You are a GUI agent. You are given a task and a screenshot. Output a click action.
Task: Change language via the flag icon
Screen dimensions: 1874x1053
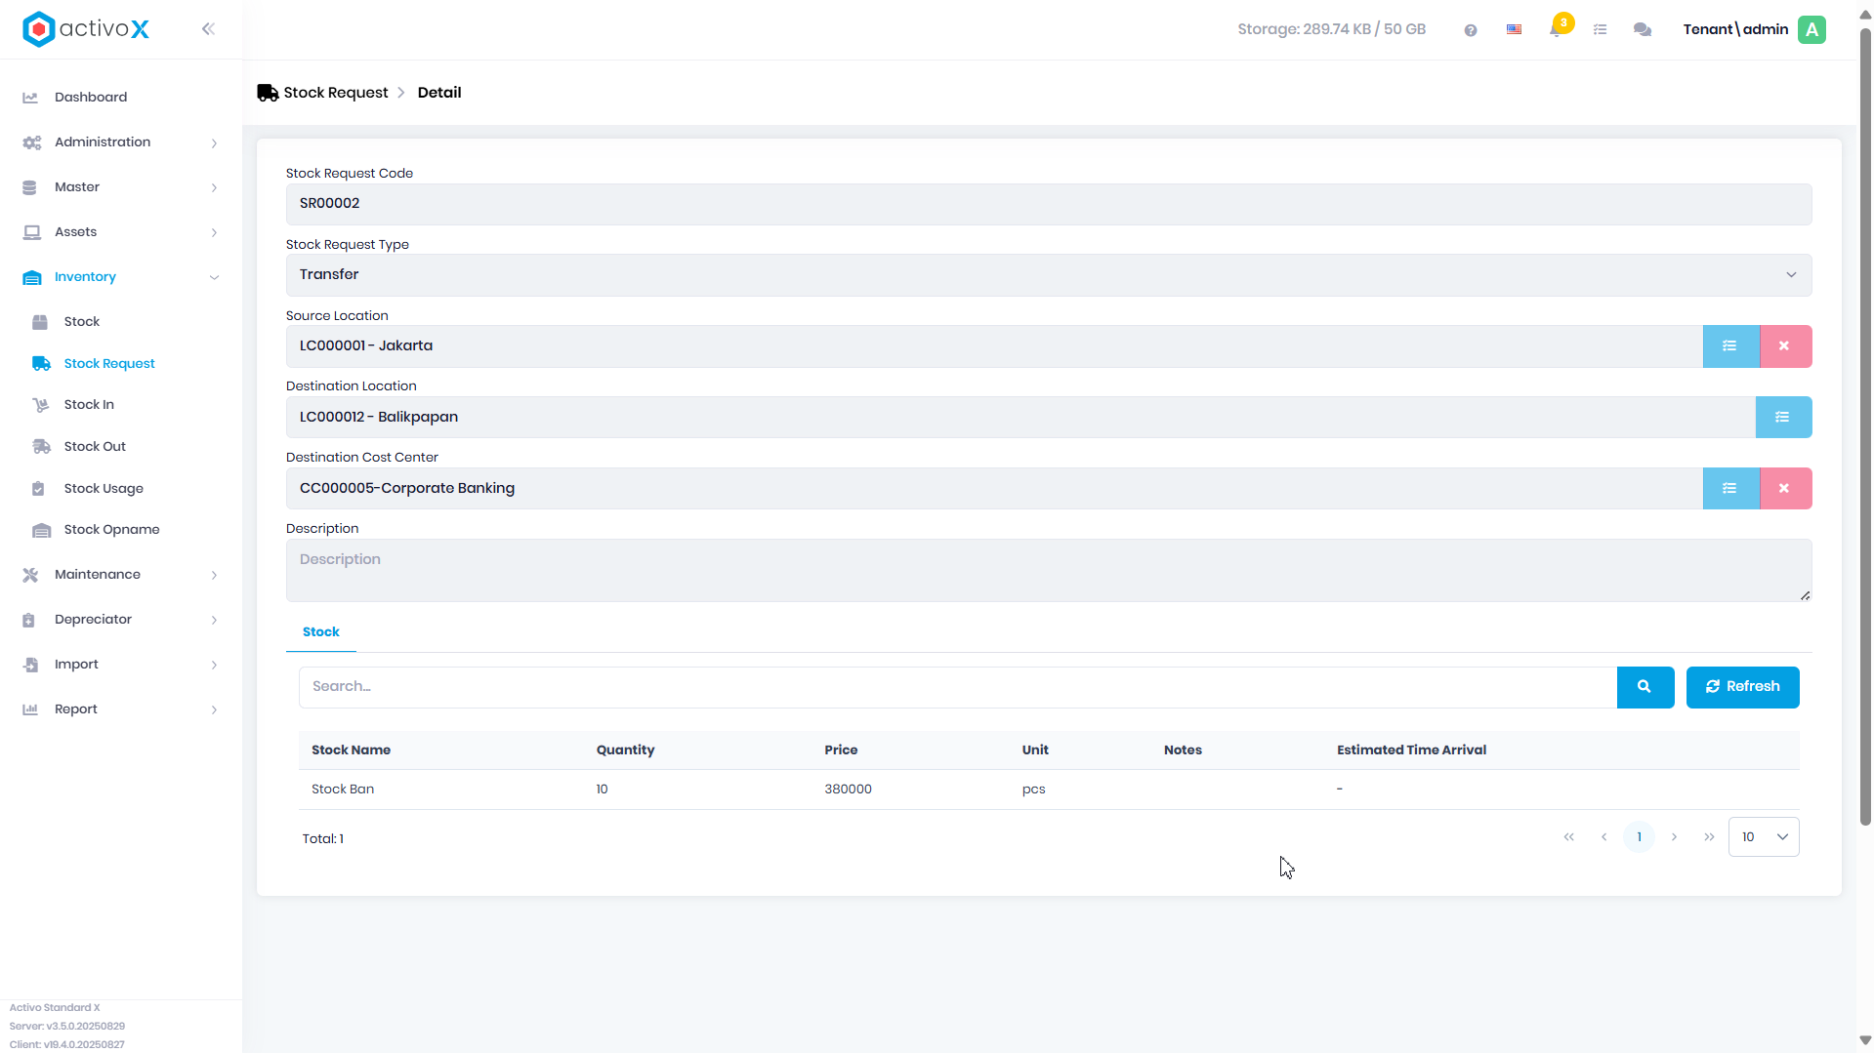tap(1514, 30)
